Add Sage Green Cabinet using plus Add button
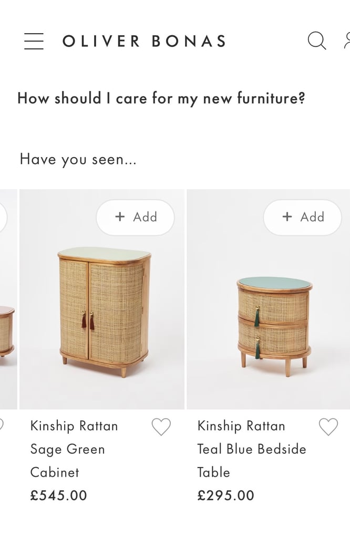 (x=136, y=217)
